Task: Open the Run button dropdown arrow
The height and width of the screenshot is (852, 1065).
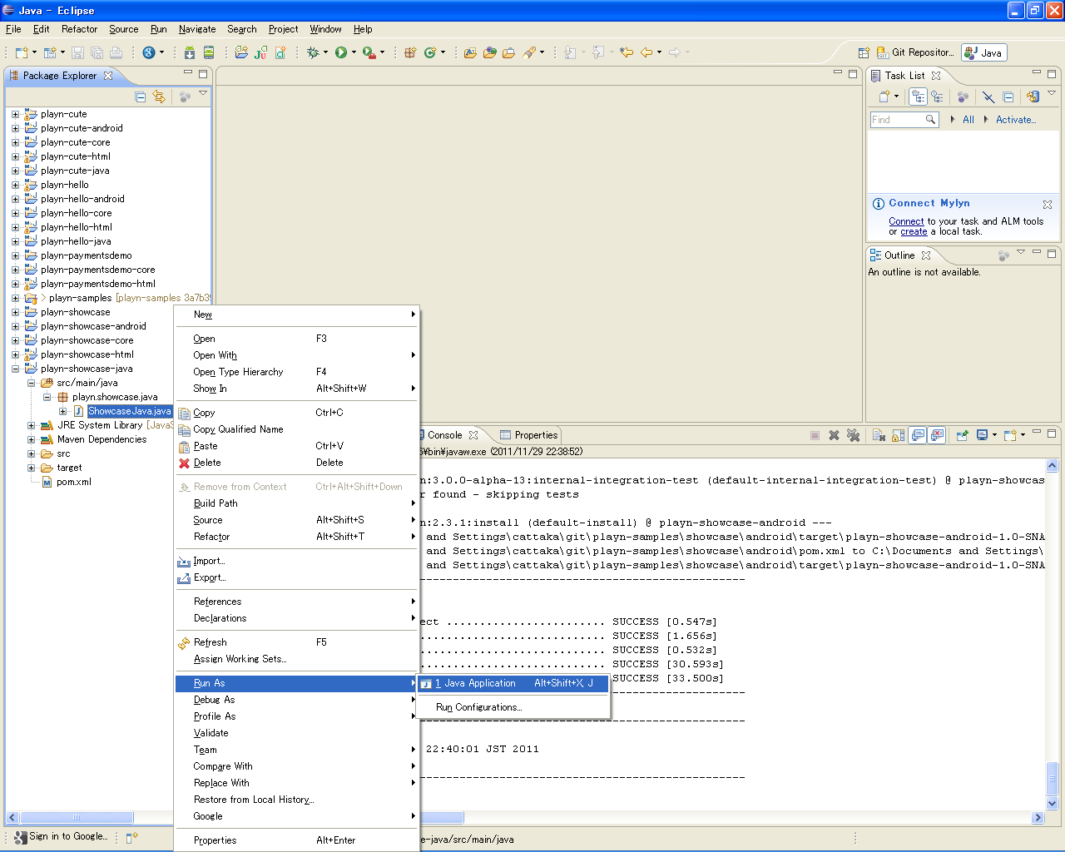Action: click(x=354, y=52)
